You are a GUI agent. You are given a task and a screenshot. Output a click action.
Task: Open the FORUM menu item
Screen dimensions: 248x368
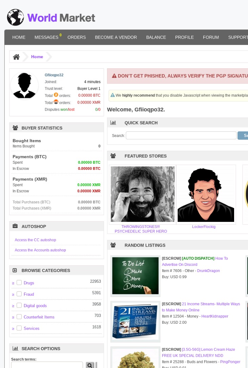click(211, 37)
